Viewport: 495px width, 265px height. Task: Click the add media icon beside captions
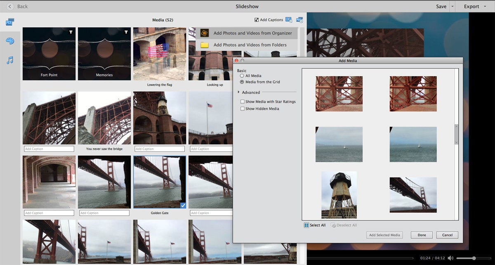(x=299, y=20)
